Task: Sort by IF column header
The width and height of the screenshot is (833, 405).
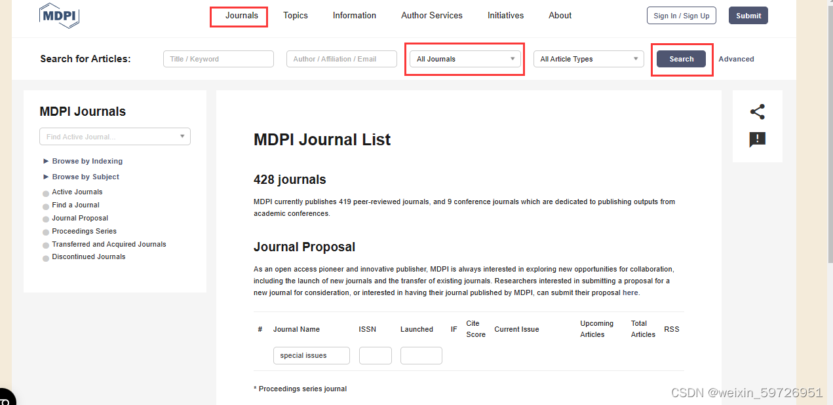Action: [454, 329]
